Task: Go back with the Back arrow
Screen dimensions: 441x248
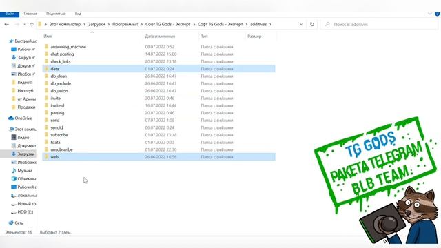Action: (x=6, y=25)
